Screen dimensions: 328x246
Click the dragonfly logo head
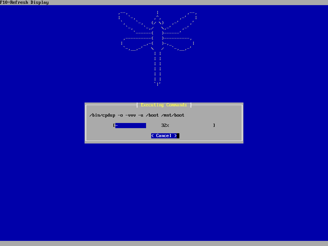click(158, 22)
